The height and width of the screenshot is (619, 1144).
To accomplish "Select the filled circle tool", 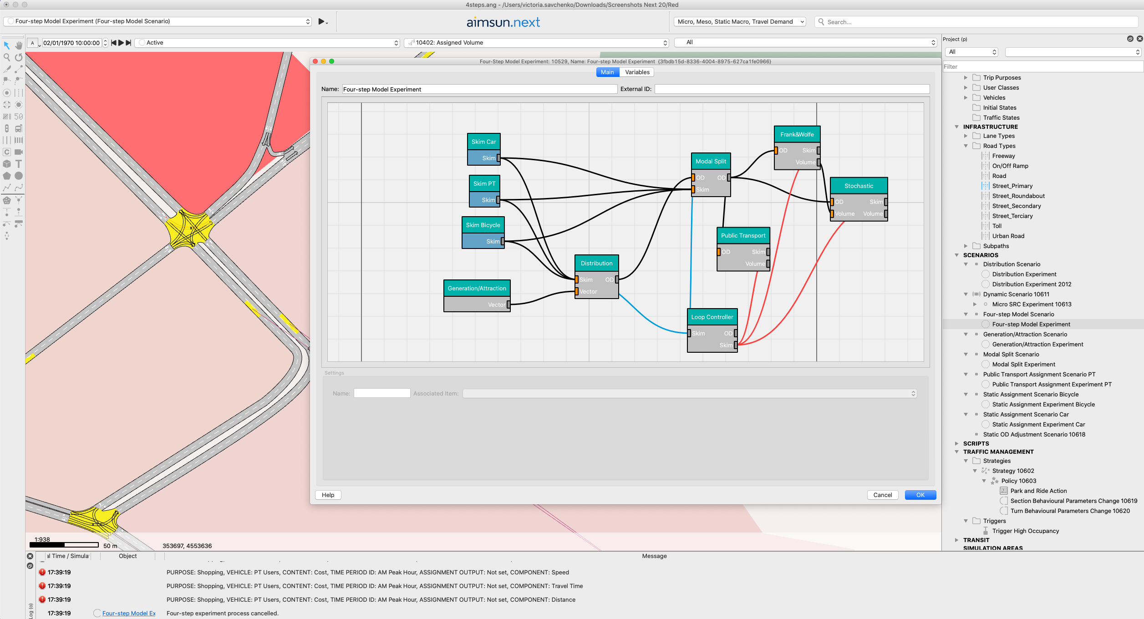I will pos(19,176).
